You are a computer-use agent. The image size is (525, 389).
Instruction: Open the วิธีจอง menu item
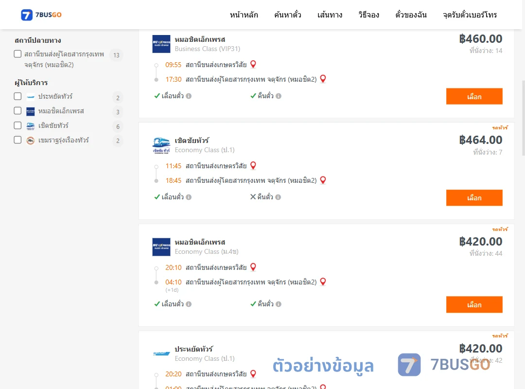(368, 15)
